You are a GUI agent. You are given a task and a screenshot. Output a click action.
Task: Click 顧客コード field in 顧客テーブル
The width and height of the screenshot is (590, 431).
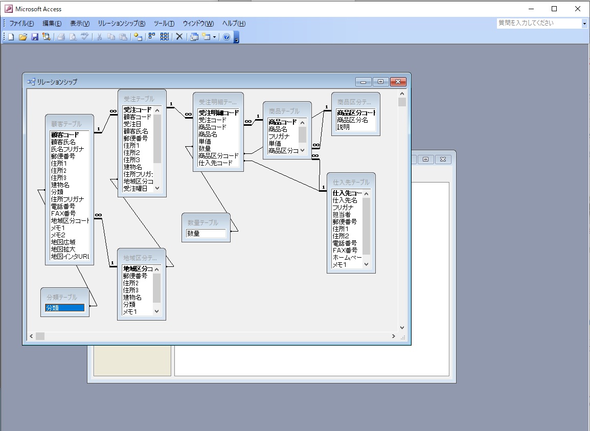[65, 135]
